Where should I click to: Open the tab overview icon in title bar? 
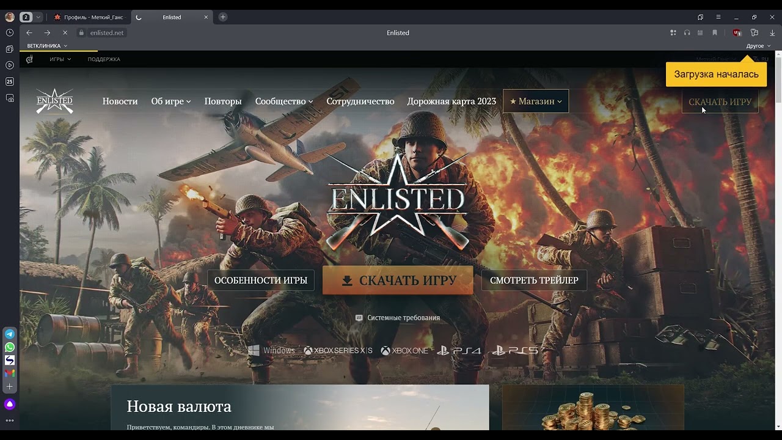(x=701, y=17)
